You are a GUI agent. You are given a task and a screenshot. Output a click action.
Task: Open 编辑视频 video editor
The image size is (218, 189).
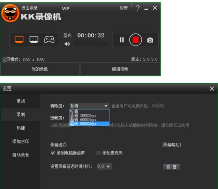(120, 69)
